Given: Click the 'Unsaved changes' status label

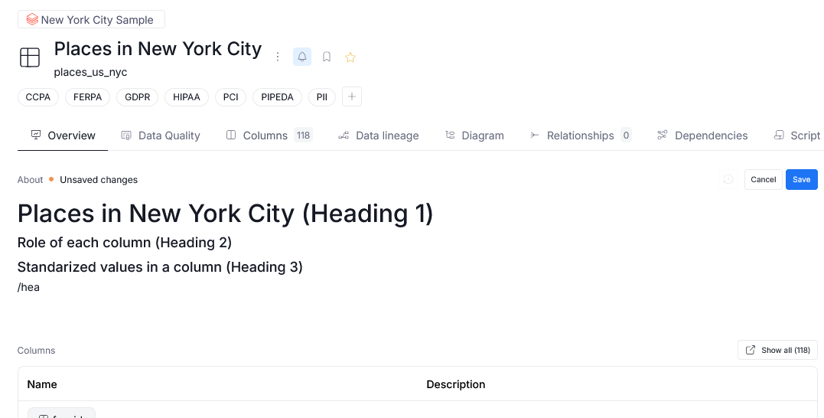Looking at the screenshot, I should coord(99,180).
